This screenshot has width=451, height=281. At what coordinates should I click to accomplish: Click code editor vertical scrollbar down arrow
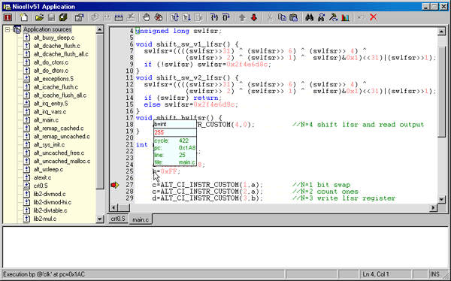click(441, 199)
